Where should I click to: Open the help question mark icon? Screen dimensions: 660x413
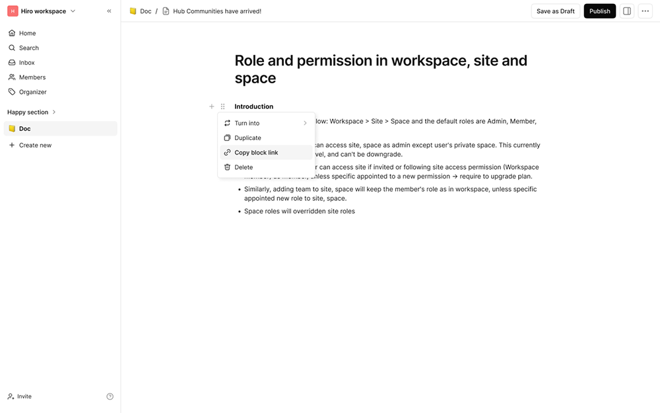110,396
